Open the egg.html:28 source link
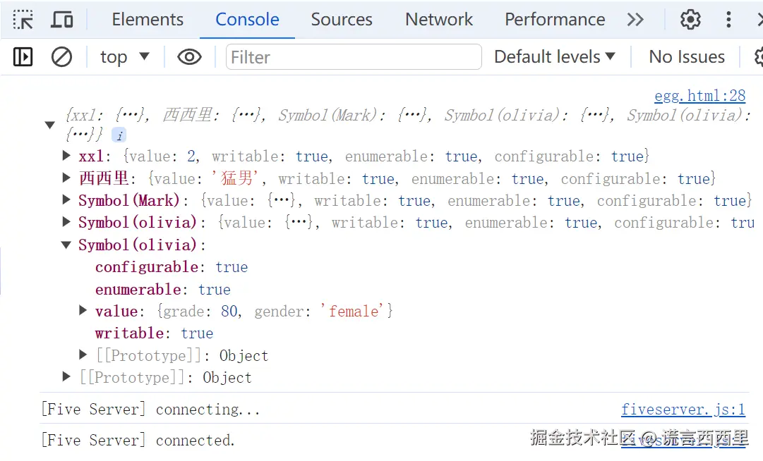 click(699, 96)
